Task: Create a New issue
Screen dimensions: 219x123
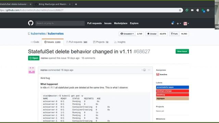Action: pos(182,51)
